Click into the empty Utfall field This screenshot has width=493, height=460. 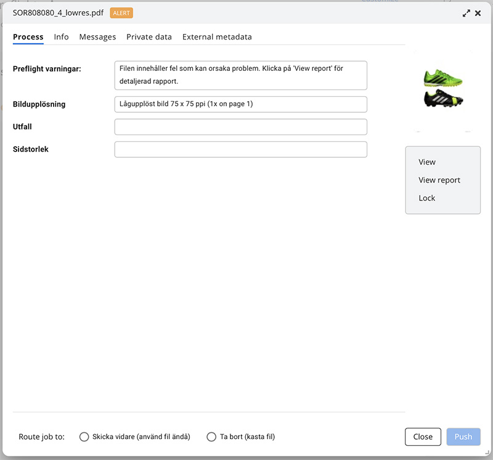tap(240, 127)
